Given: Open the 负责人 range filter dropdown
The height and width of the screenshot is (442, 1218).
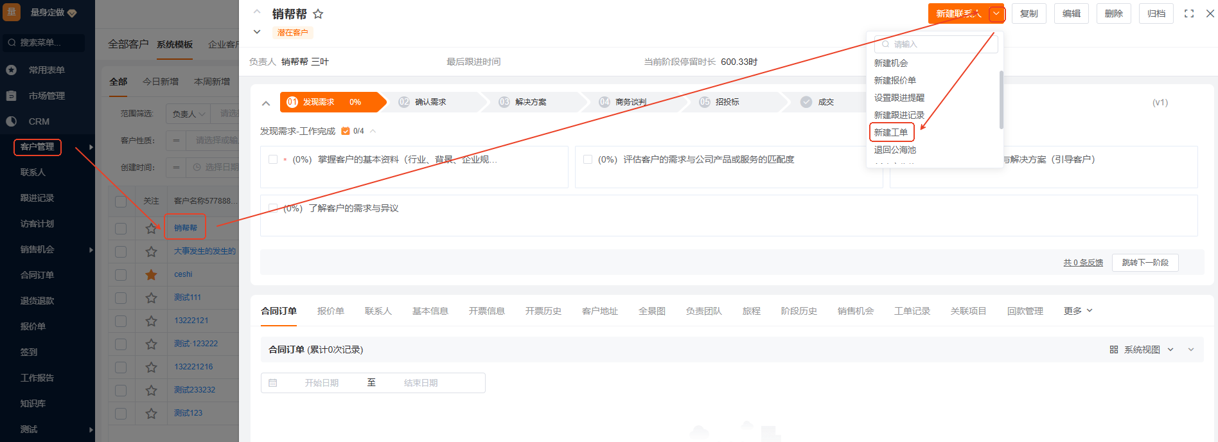Looking at the screenshot, I should point(188,114).
